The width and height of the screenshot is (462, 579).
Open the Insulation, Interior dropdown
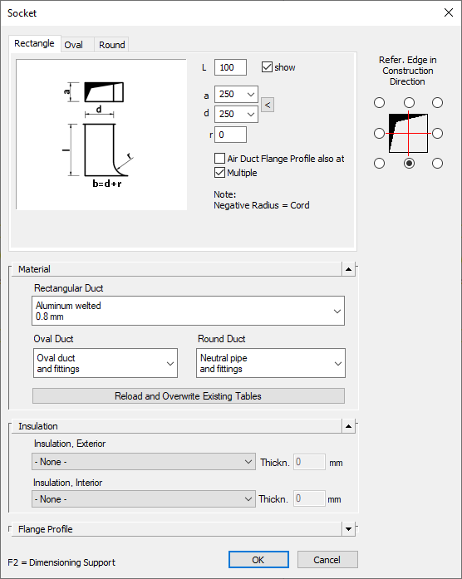point(144,499)
